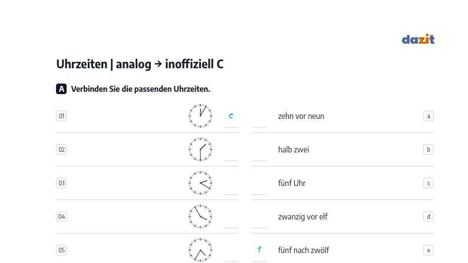Click the text 'fünf nach zwölf'
Image resolution: width=468 pixels, height=263 pixels.
[303, 250]
